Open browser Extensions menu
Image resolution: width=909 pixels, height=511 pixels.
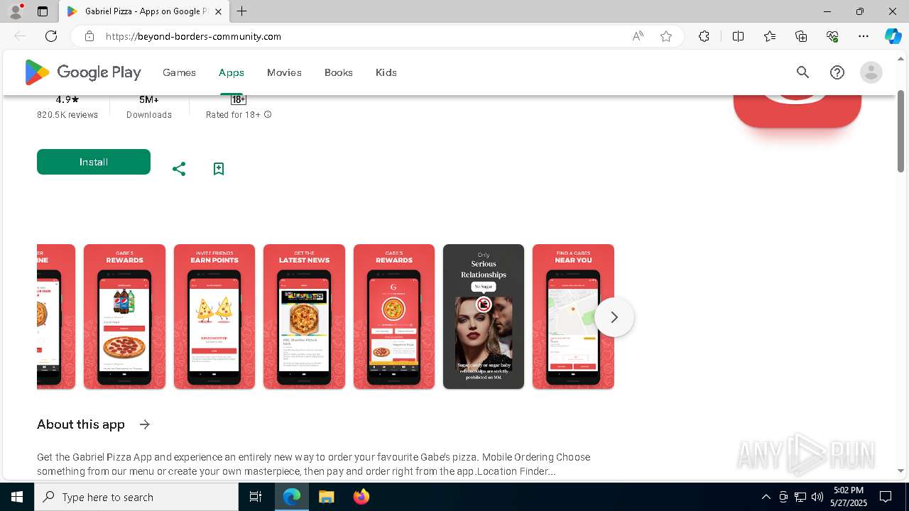click(x=704, y=36)
